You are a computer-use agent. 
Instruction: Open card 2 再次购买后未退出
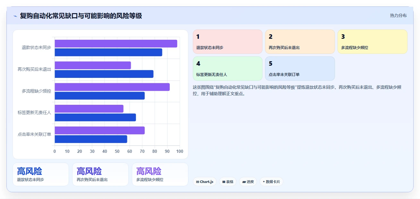pyautogui.click(x=300, y=42)
